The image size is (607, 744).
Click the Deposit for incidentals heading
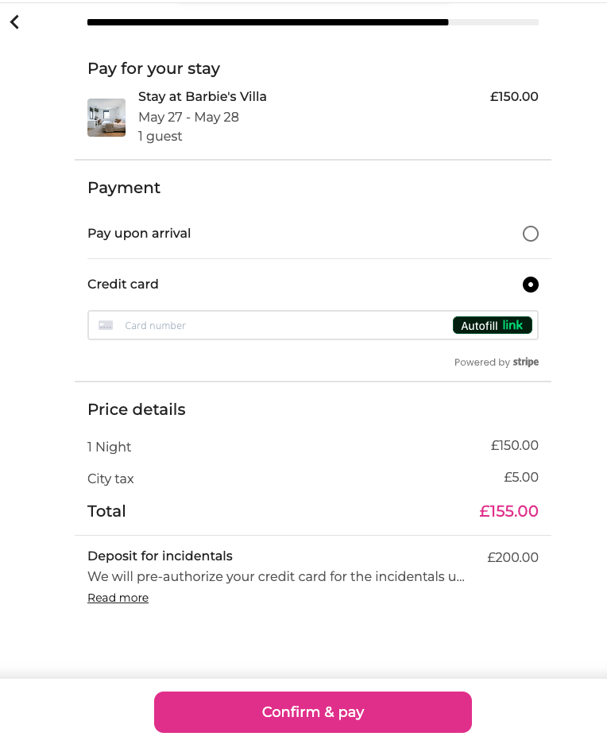[x=160, y=556]
